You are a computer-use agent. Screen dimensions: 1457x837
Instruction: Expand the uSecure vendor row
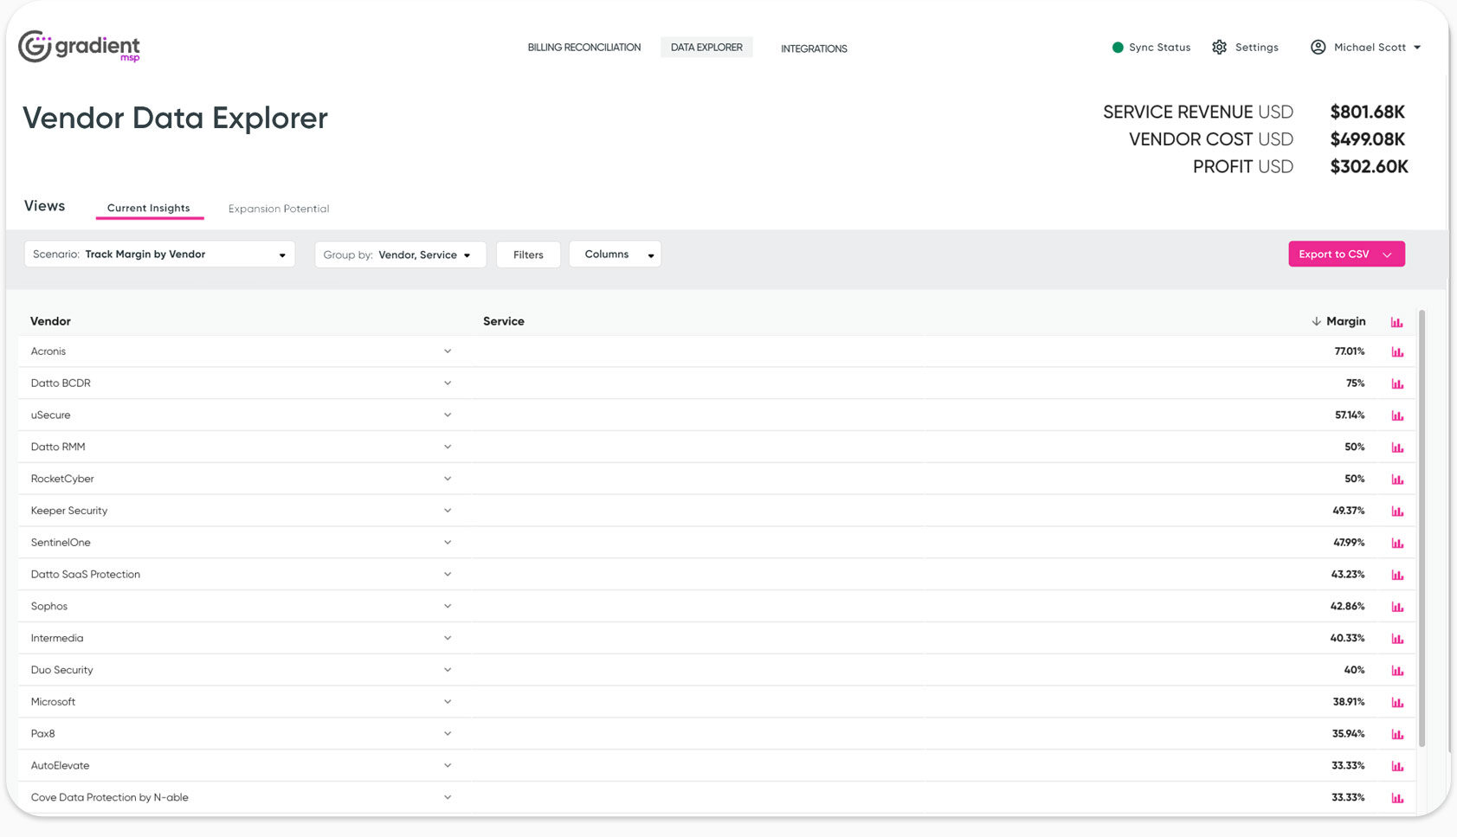448,415
